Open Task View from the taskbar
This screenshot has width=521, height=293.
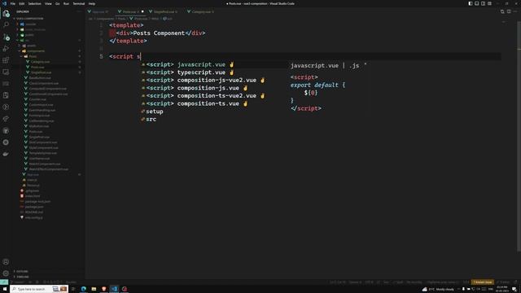click(73, 289)
